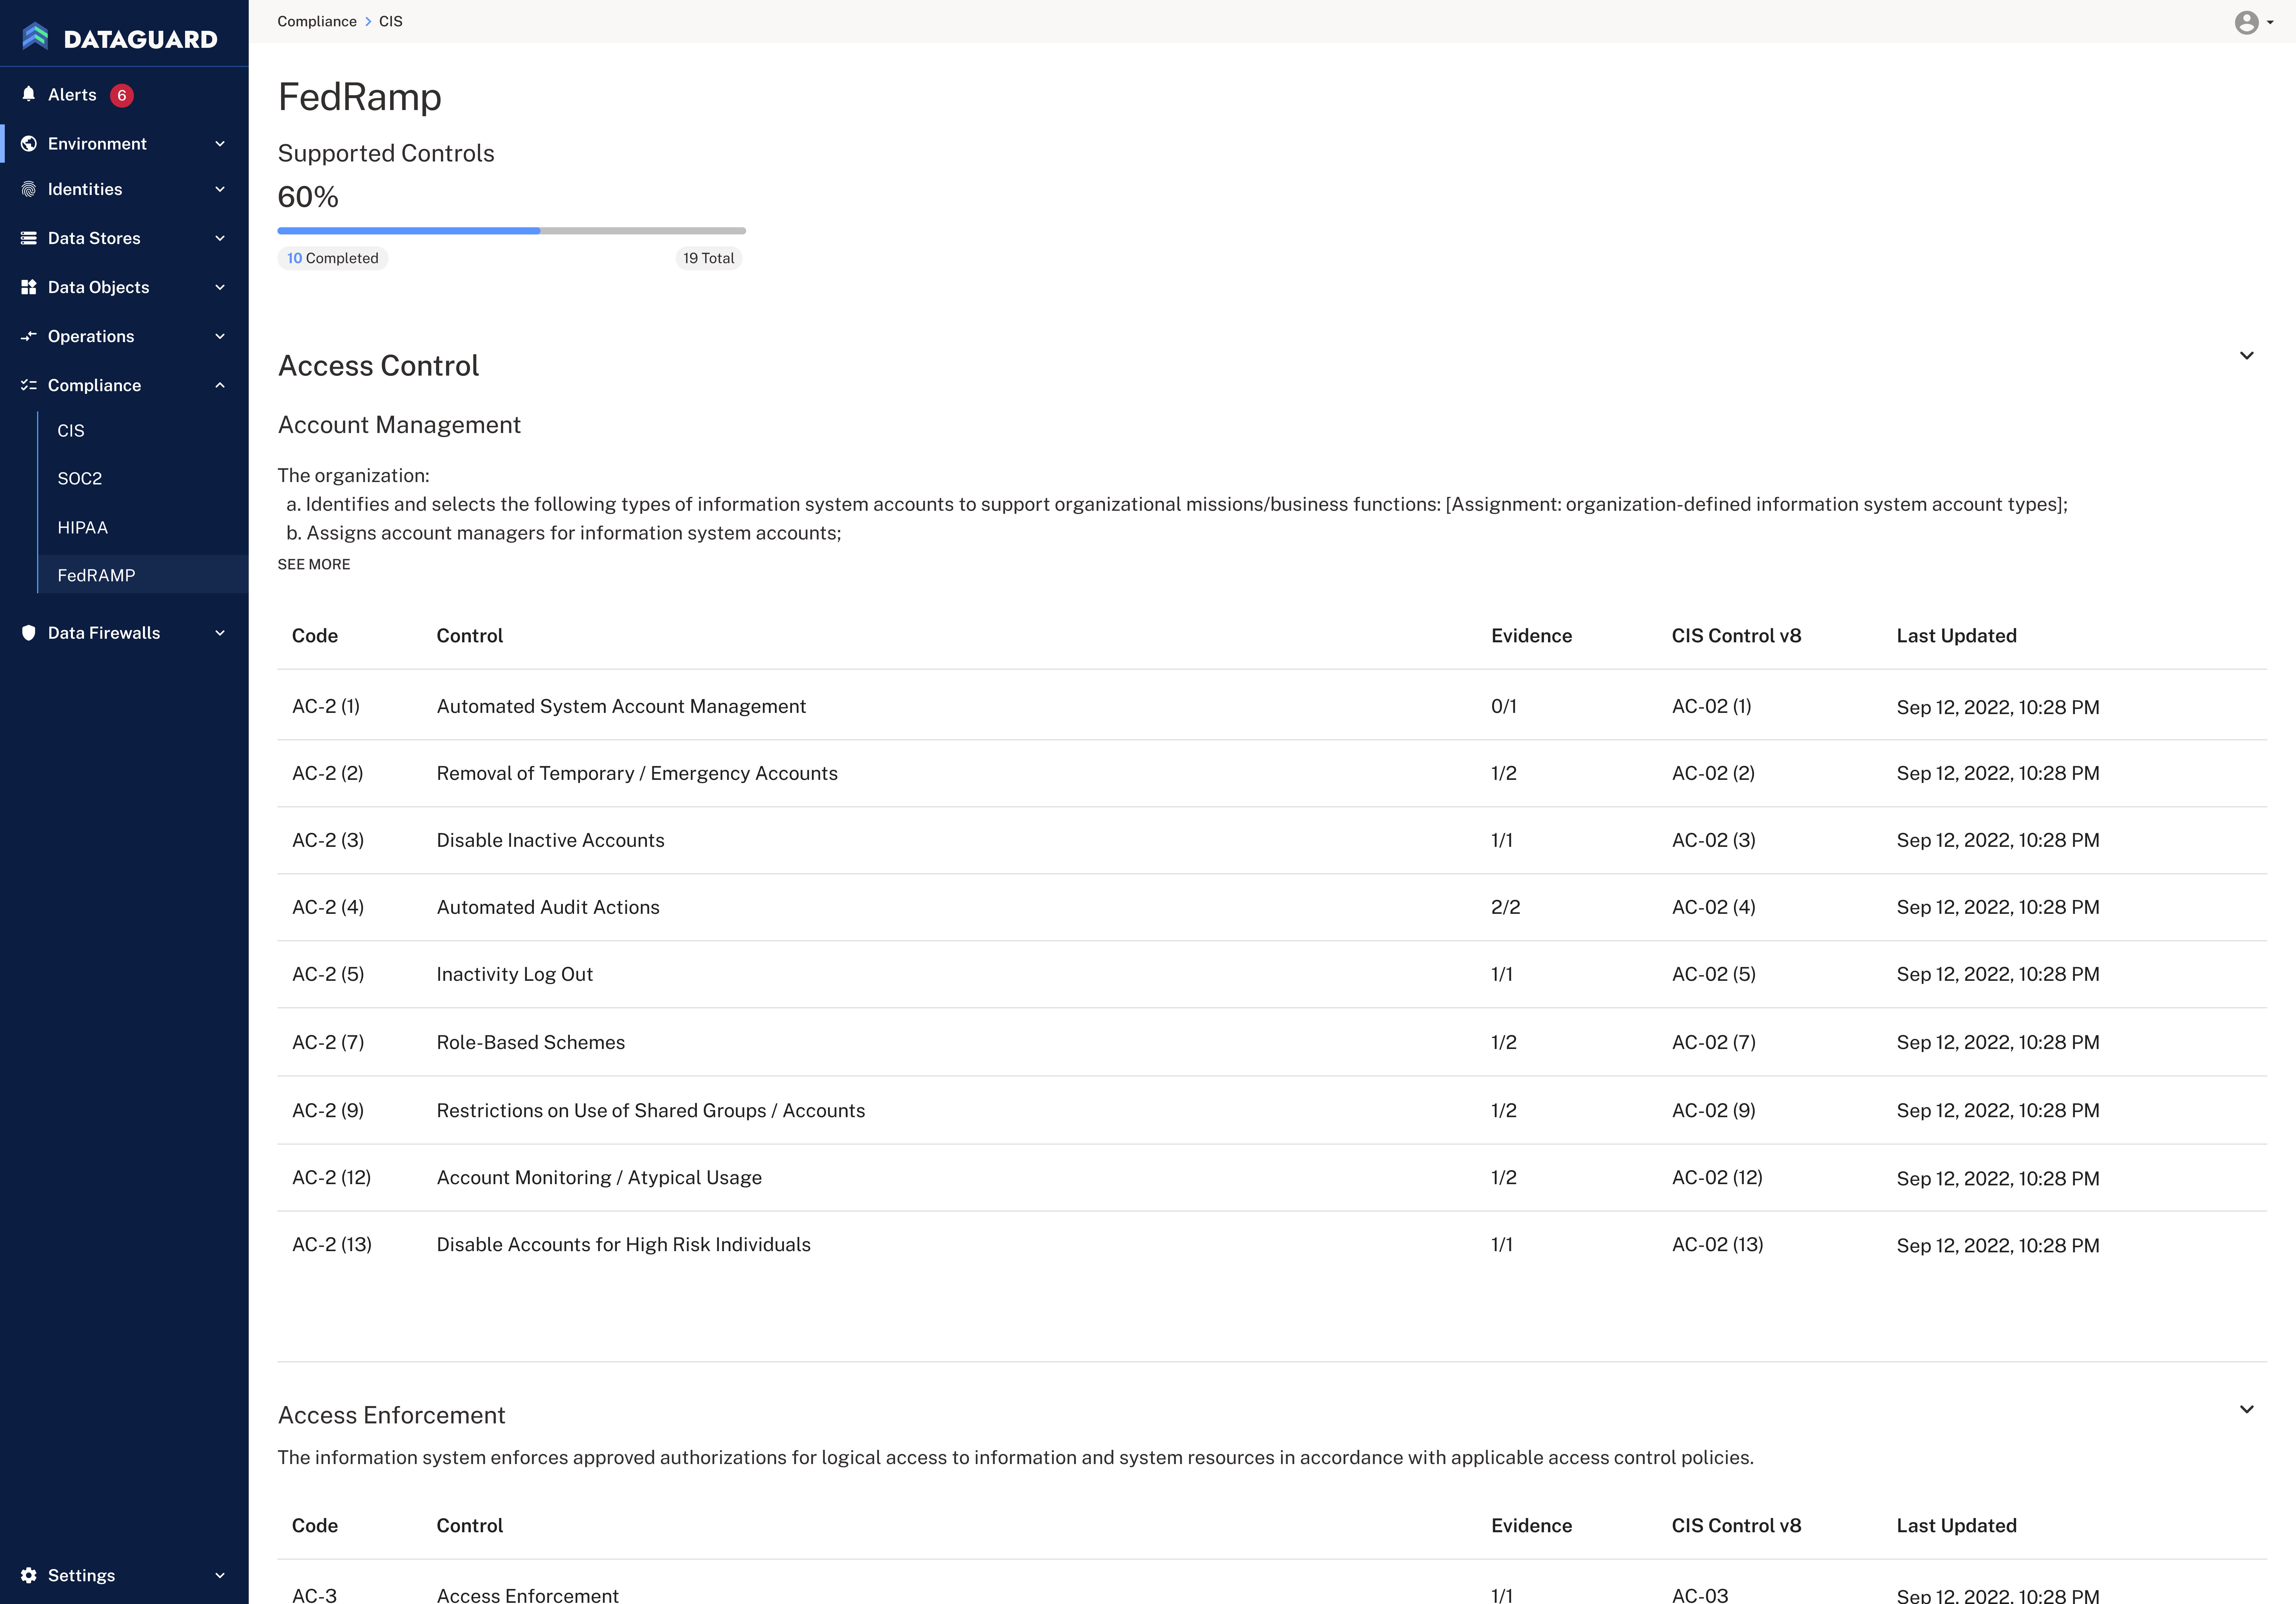The height and width of the screenshot is (1604, 2296).
Task: Collapse the Compliance menu chevron
Action: (x=220, y=385)
